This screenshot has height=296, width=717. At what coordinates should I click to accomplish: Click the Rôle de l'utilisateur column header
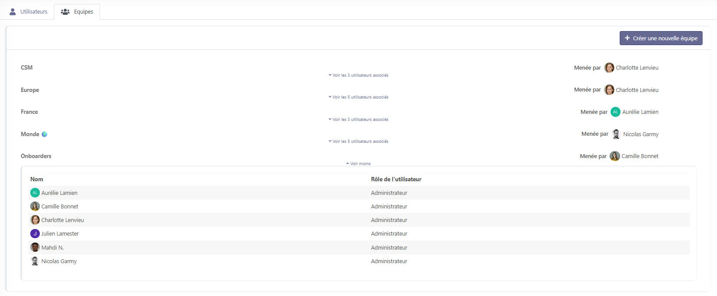click(x=396, y=179)
